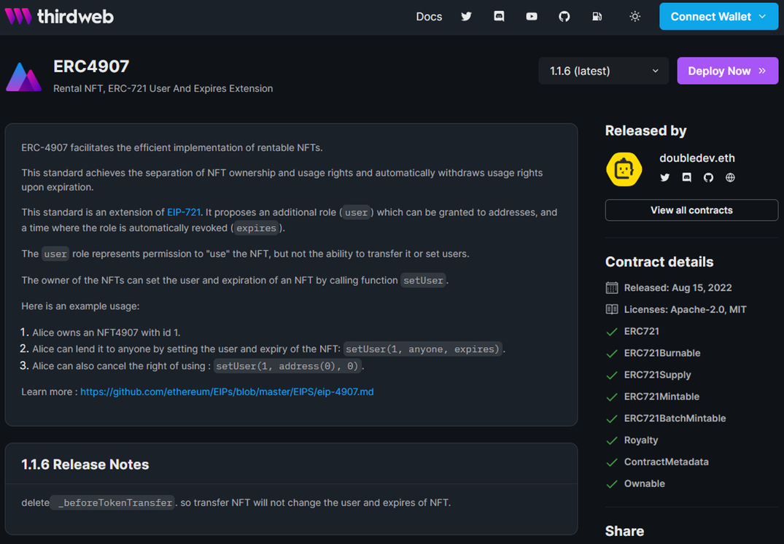Open the GitHub icon in top navigation bar
Image resolution: width=784 pixels, height=544 pixels.
click(x=564, y=16)
